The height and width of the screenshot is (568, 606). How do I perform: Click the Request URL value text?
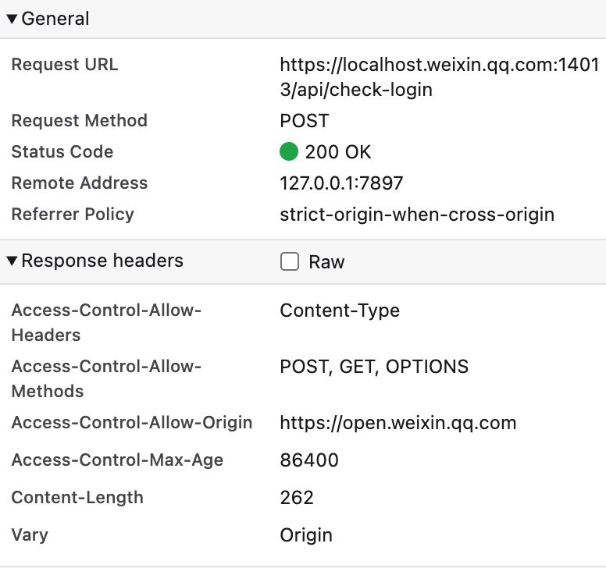point(439,77)
